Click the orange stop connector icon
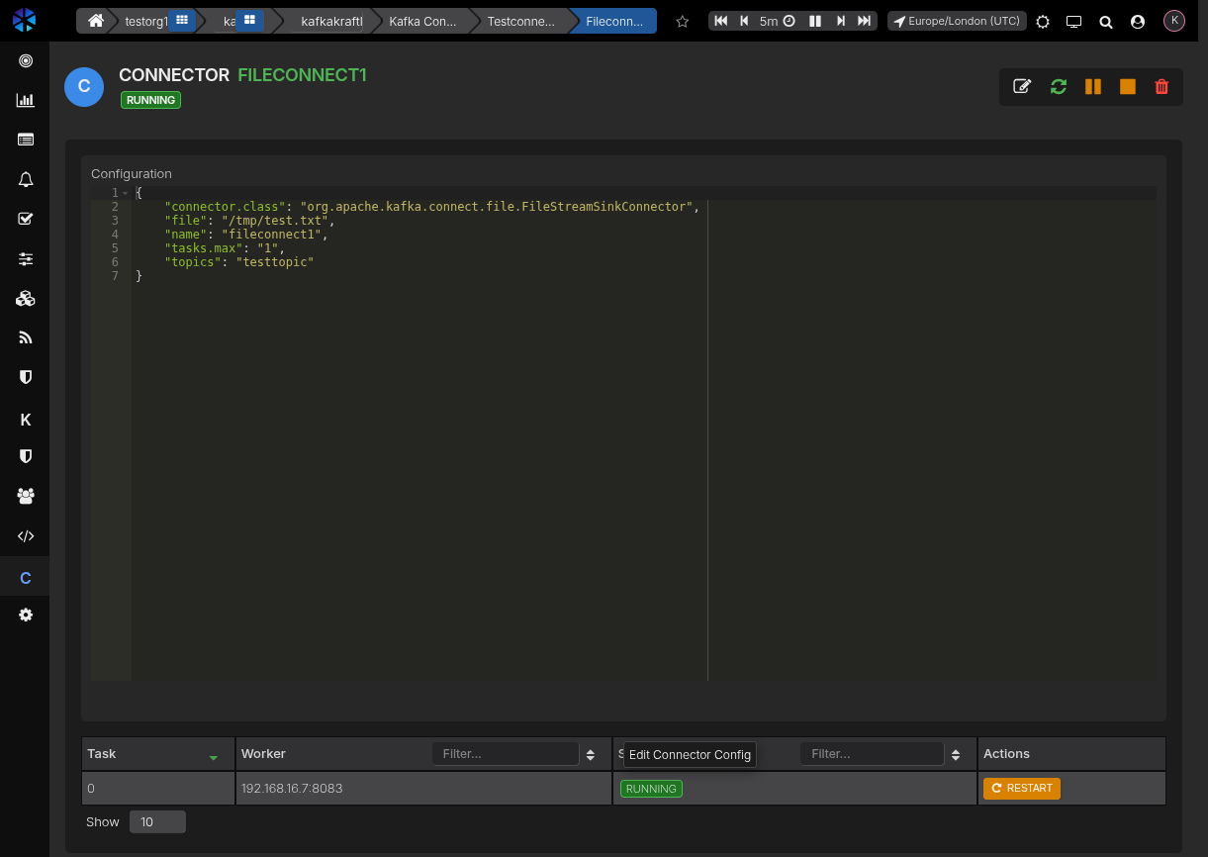This screenshot has height=857, width=1208. click(1128, 86)
